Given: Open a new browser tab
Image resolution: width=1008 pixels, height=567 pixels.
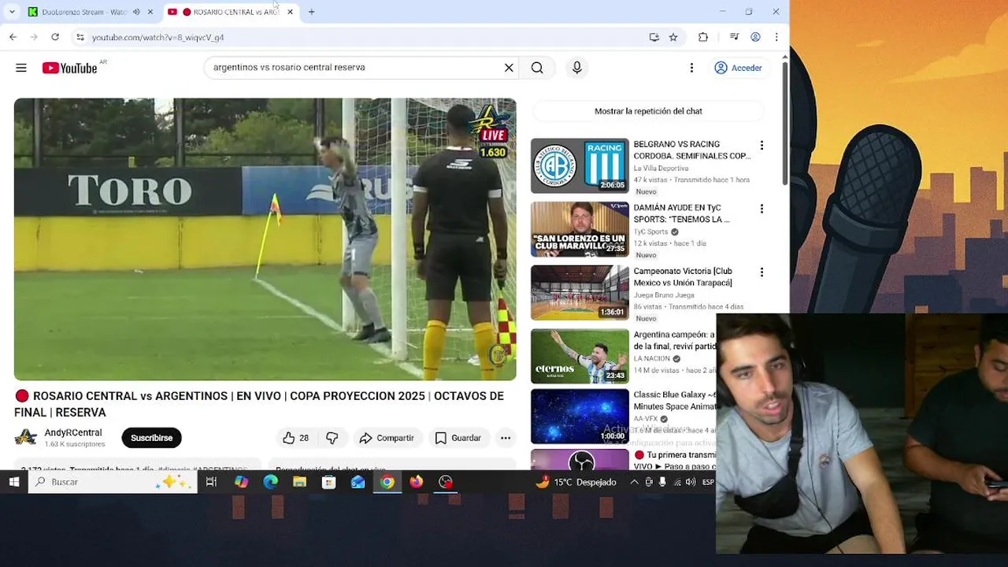Looking at the screenshot, I should 312,12.
